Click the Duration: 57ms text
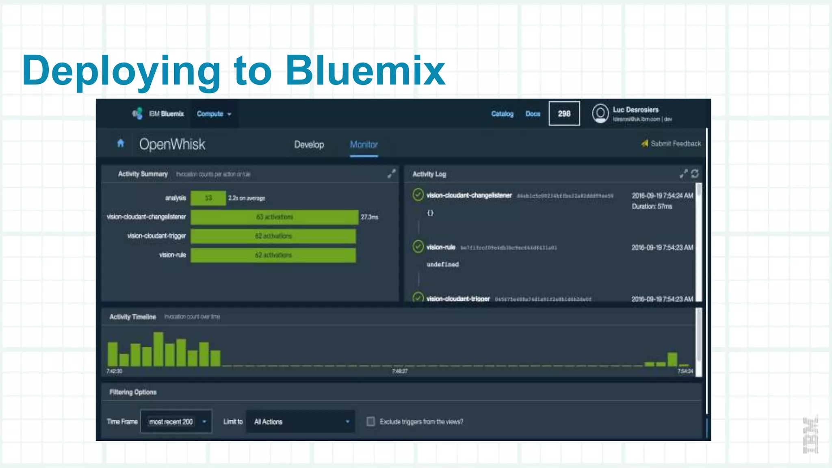Screen dimensions: 832x468 652,206
